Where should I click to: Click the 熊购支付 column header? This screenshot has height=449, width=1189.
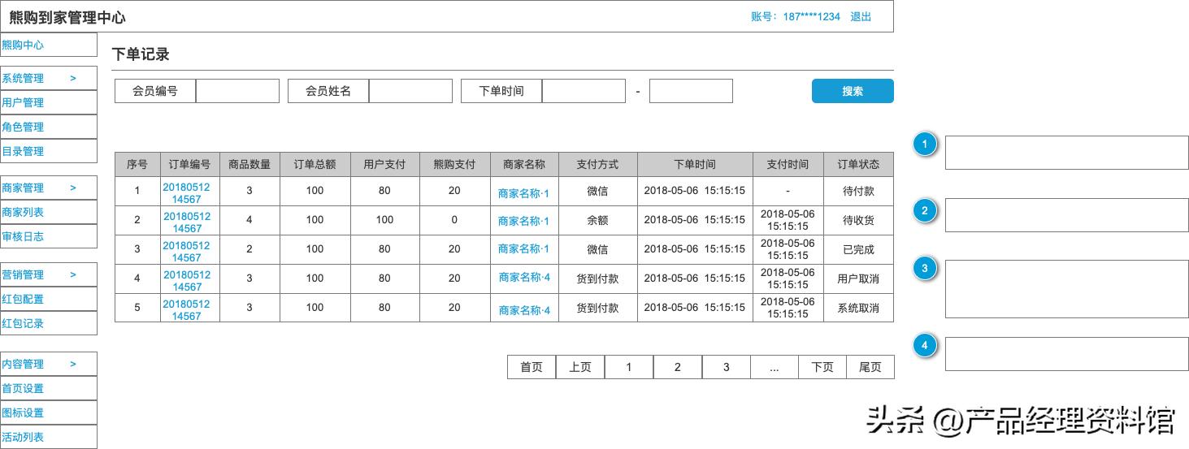[x=455, y=164]
